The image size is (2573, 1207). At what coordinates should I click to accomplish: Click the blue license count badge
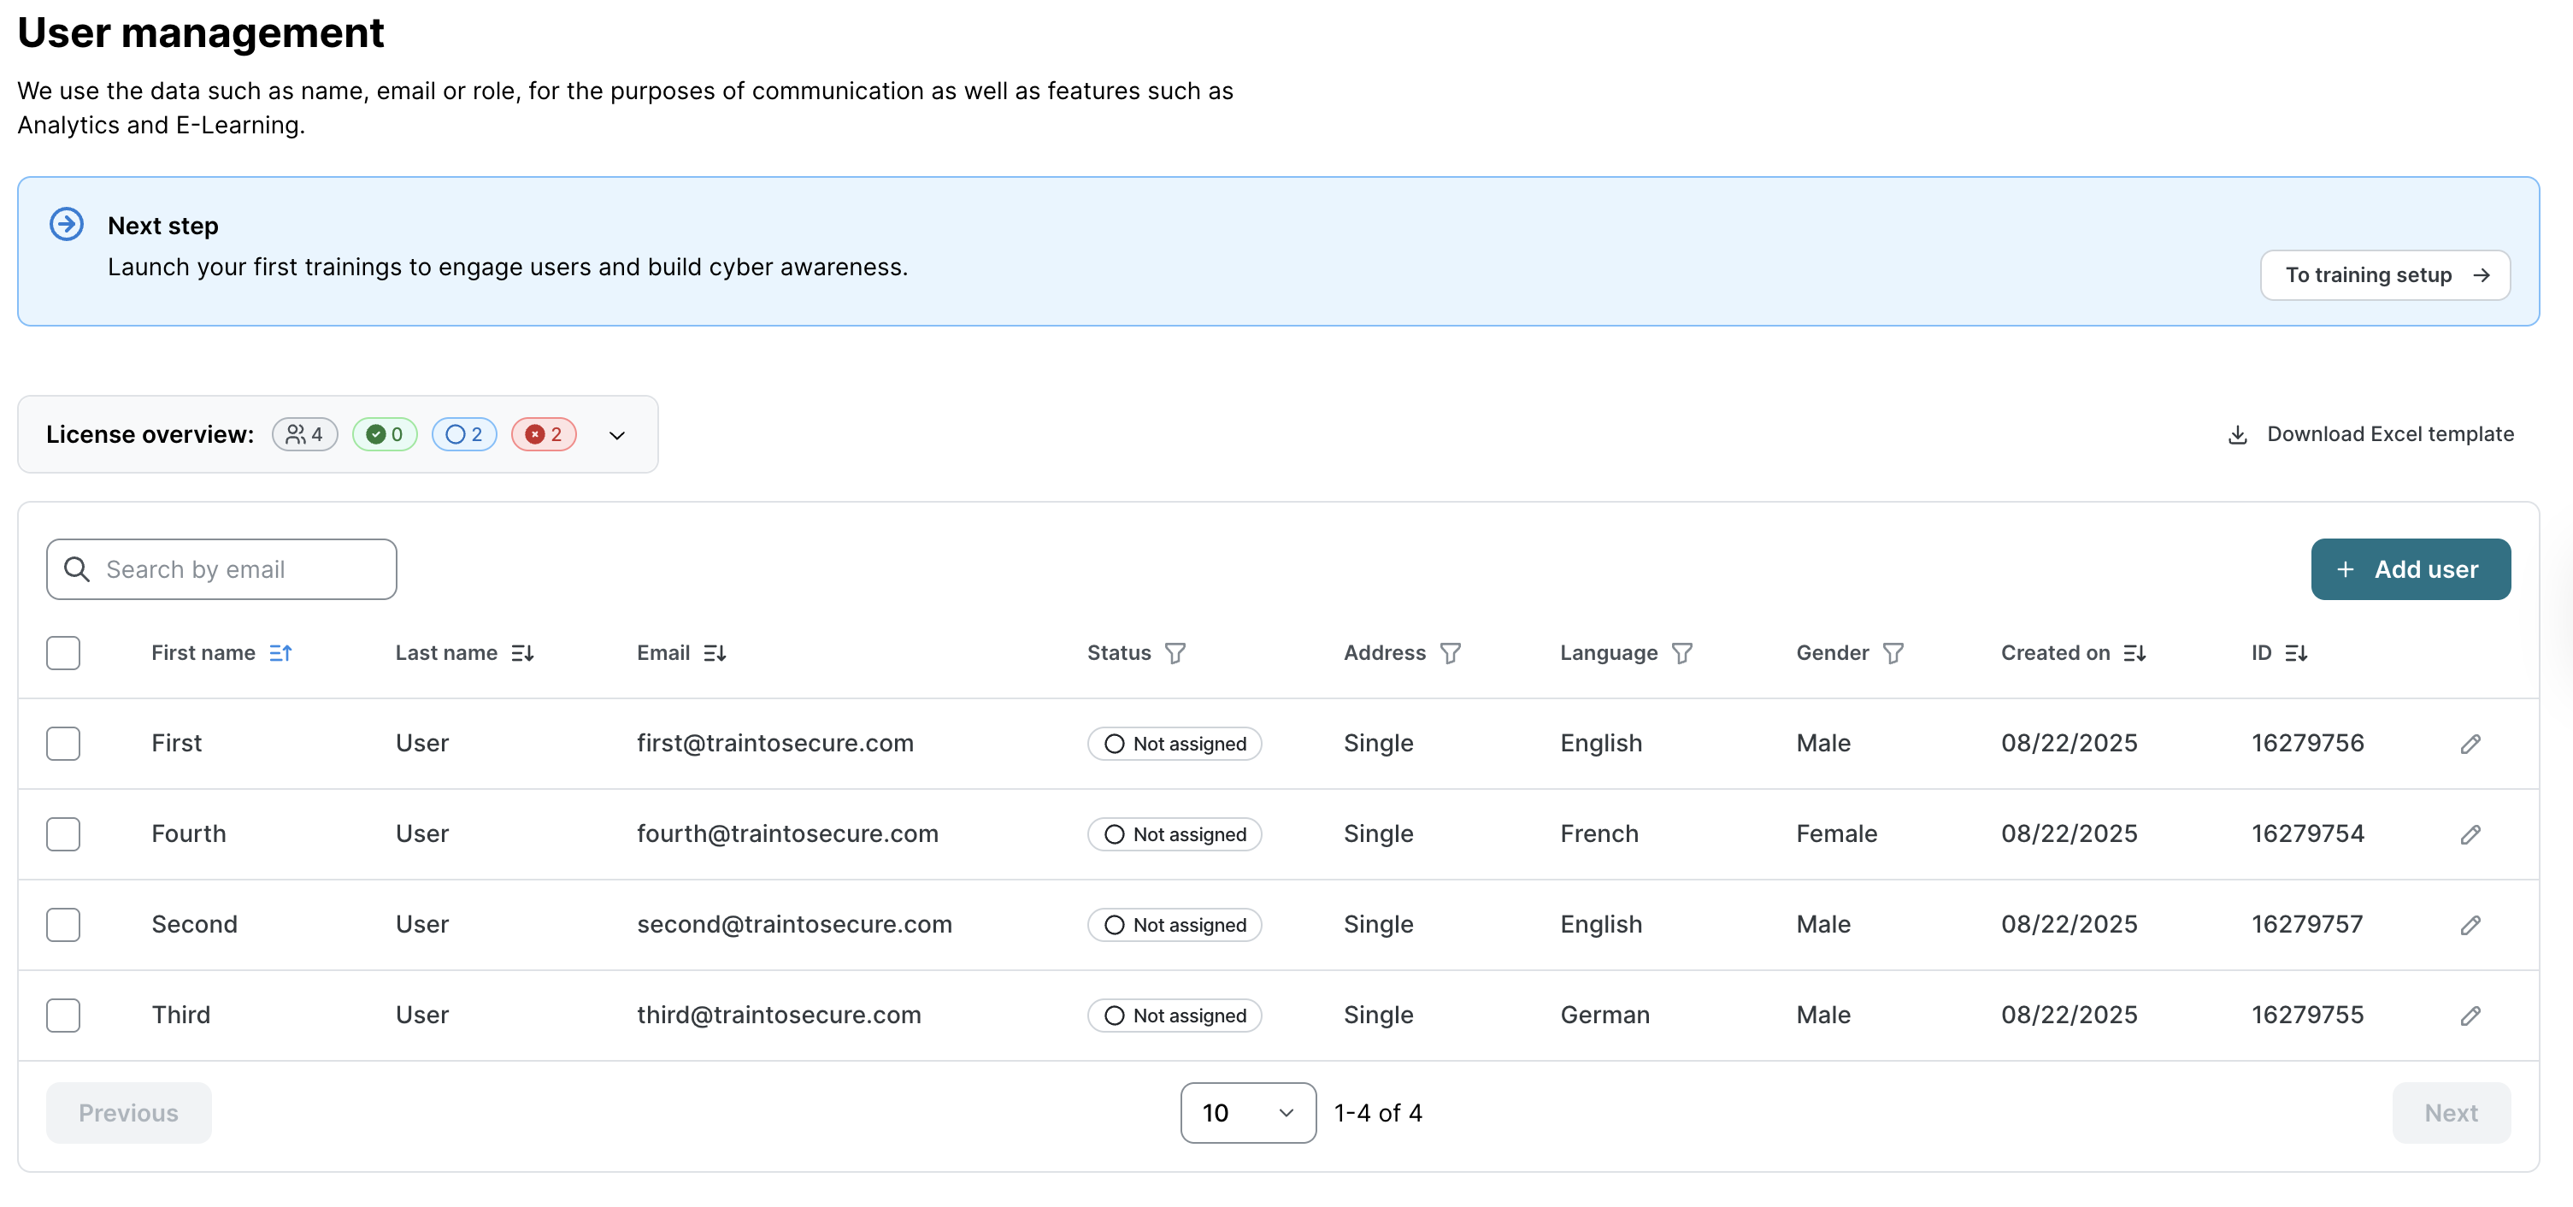[463, 433]
